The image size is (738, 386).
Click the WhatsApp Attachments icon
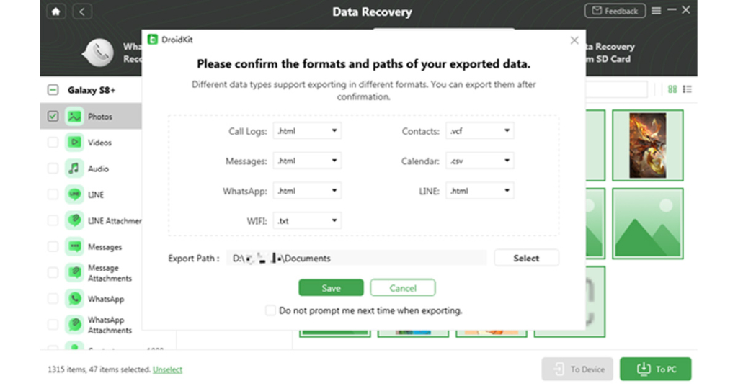click(x=74, y=324)
